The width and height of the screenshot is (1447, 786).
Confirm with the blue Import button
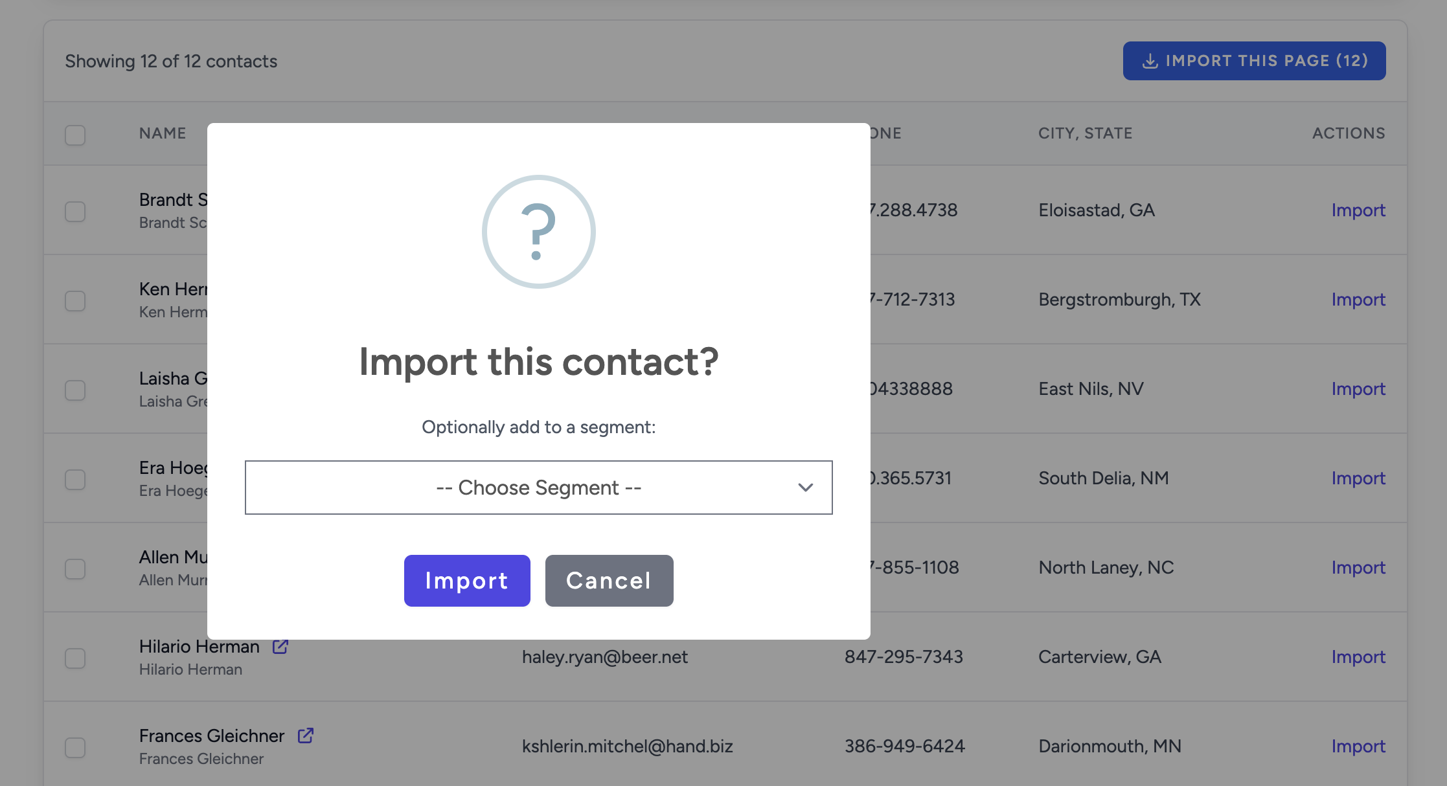click(467, 581)
